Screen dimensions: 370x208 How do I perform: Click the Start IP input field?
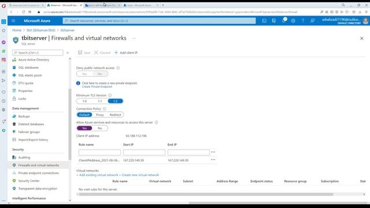144,153
